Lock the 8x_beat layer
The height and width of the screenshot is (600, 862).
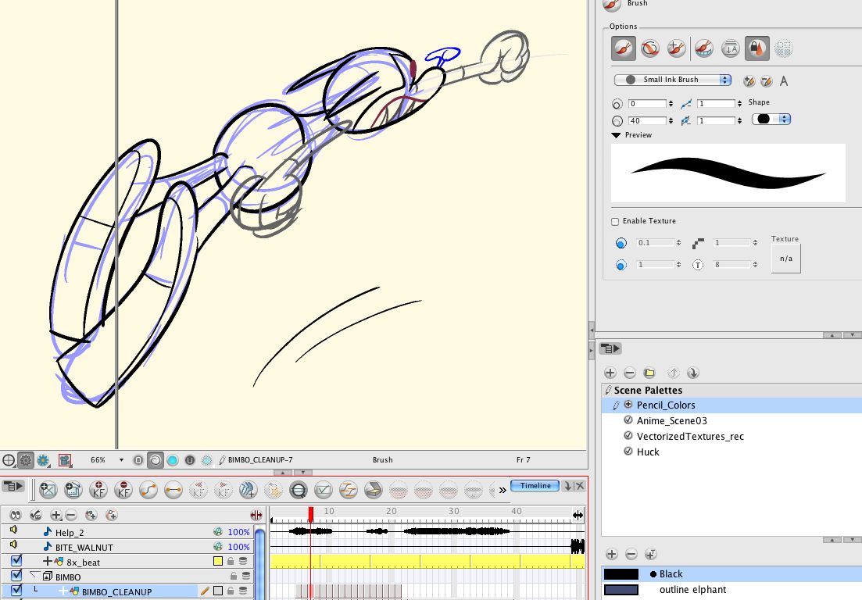[231, 561]
